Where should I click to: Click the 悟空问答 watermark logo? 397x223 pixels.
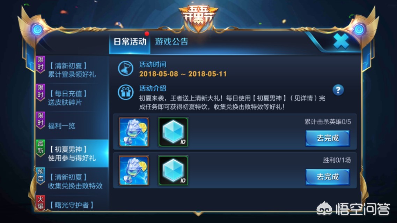coord(353,208)
